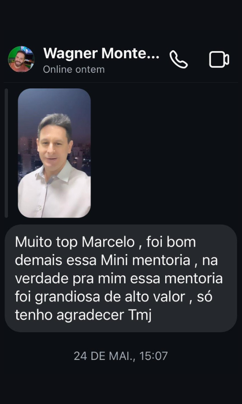The height and width of the screenshot is (404, 242).
Task: Open Wagner Monte's profile picture
Action: click(x=21, y=59)
